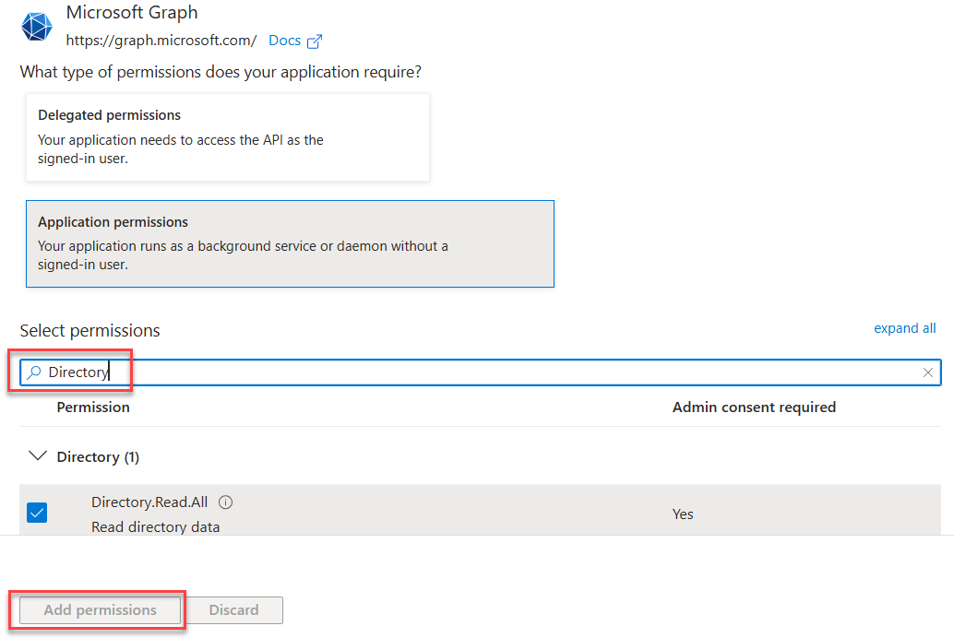This screenshot has height=638, width=954.
Task: Click the 'Admin consent required' column header
Action: [754, 407]
